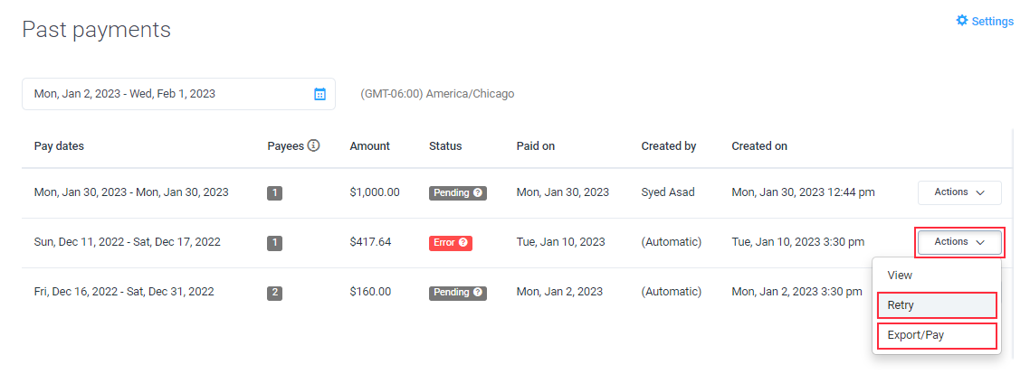Collapse Actions dropdown for Dec 11 payment
The image size is (1030, 374).
click(x=959, y=242)
